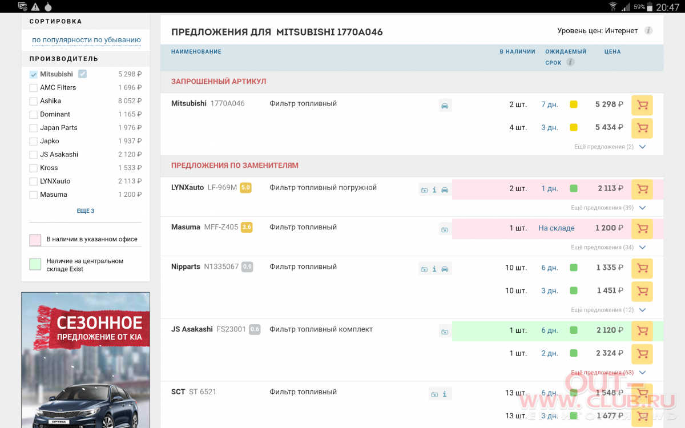Open car applicability icon for LYNXauto LF-969M

[445, 189]
